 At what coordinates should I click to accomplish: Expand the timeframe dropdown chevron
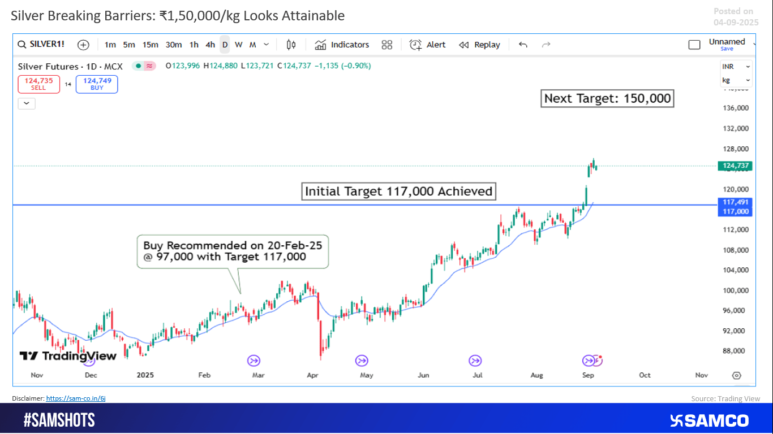(x=267, y=45)
